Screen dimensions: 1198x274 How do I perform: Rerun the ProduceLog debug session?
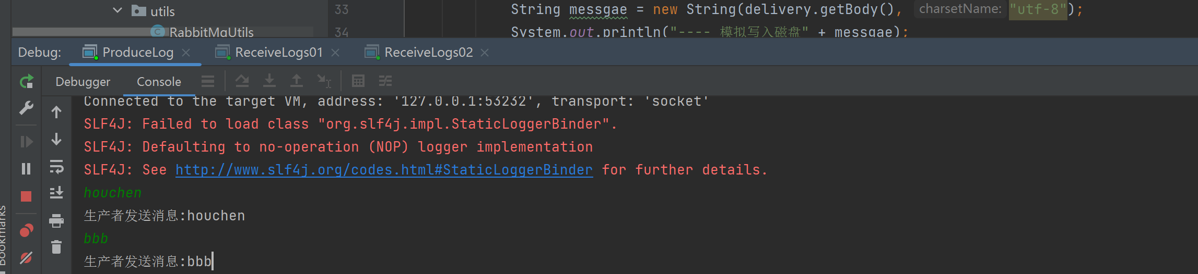point(26,81)
